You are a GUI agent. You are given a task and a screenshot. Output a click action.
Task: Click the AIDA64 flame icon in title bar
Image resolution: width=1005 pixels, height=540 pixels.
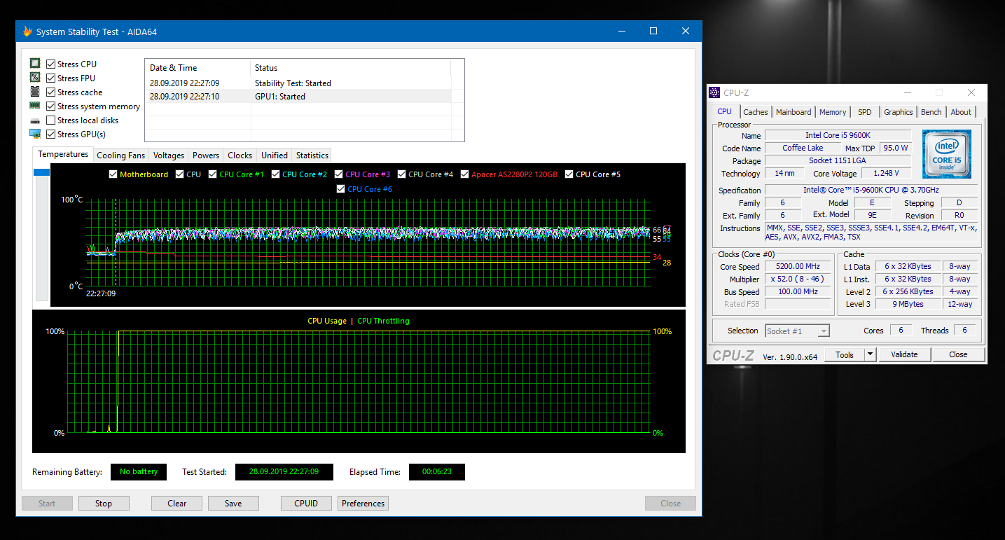27,32
